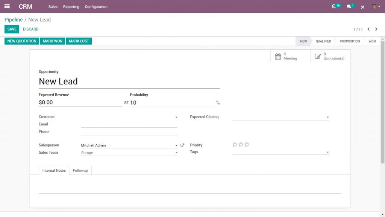This screenshot has height=217, width=385.
Task: Switch to the Followup tab
Action: coord(80,170)
